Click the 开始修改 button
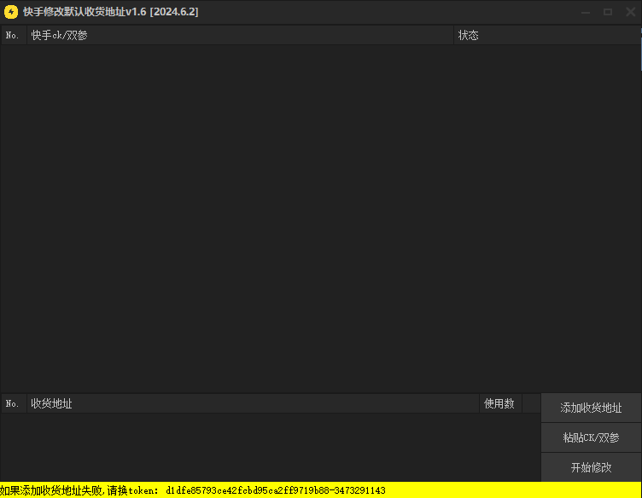642x498 pixels. [591, 467]
